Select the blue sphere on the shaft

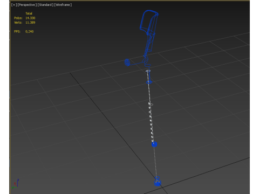coord(154,144)
